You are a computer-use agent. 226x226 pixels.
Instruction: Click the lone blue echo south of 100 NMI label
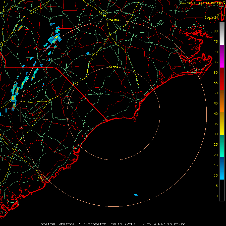pos(88,53)
